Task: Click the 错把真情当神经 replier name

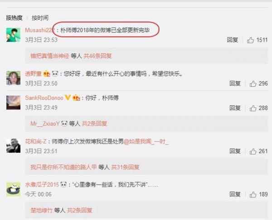Action: coord(50,56)
